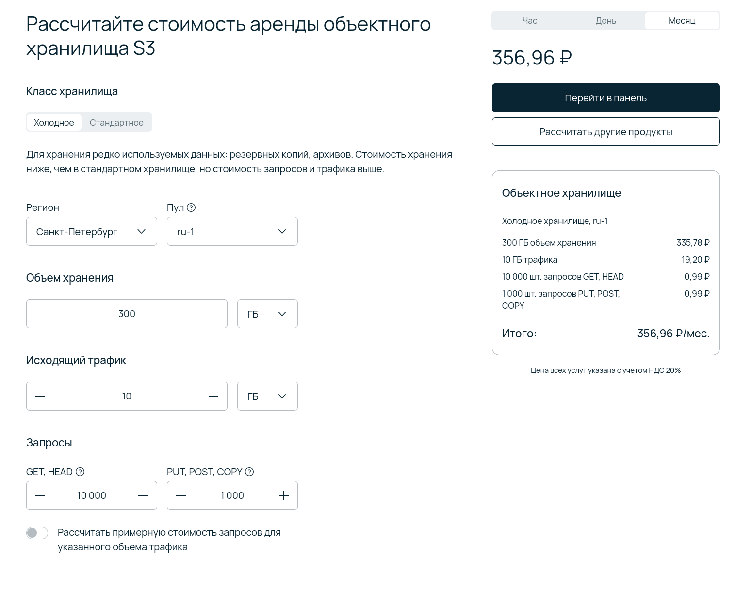
Task: Switch pricing period to День tab
Action: point(606,20)
